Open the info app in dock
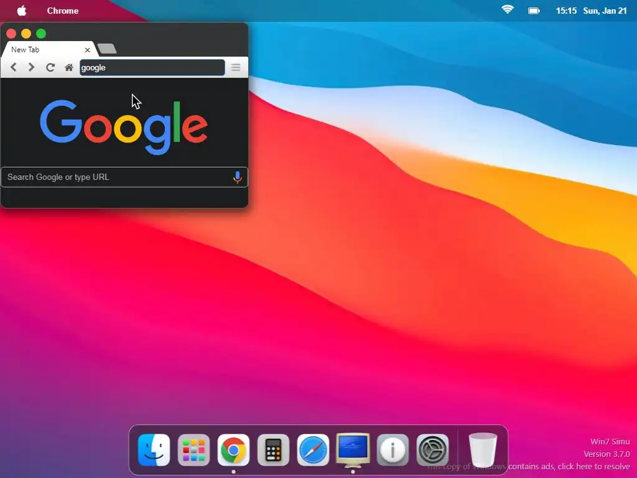 (x=393, y=450)
